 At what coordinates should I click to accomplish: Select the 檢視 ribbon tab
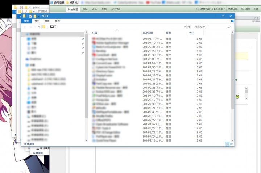click(x=57, y=21)
